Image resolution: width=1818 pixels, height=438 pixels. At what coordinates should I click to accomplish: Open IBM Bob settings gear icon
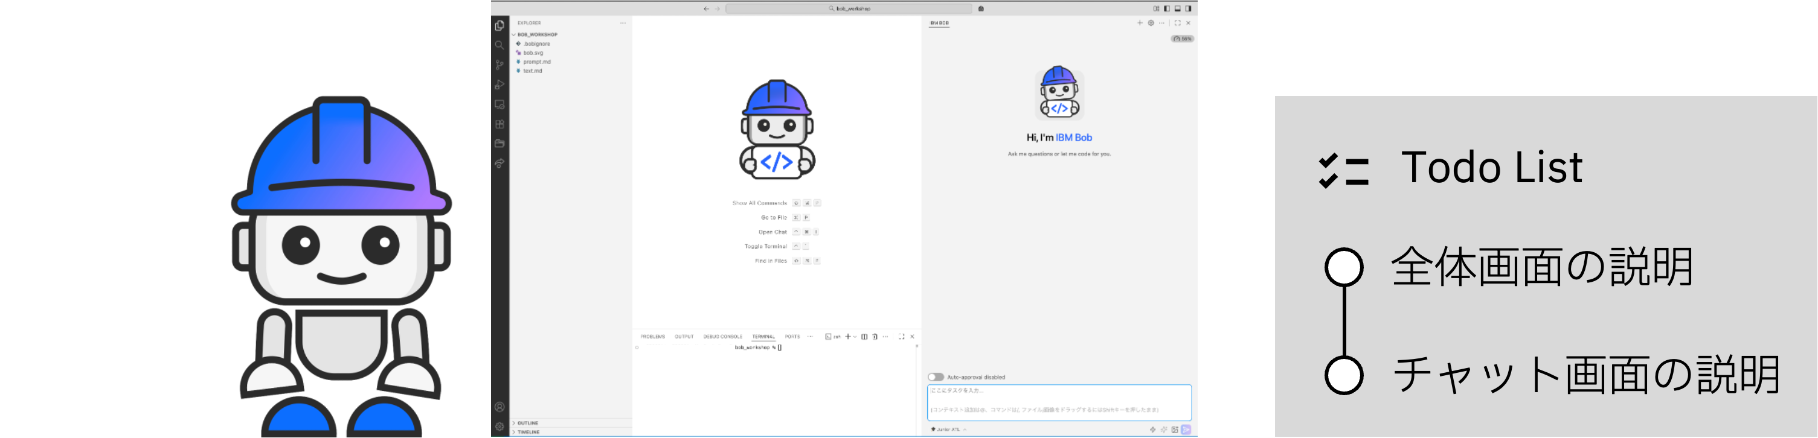coord(1151,24)
